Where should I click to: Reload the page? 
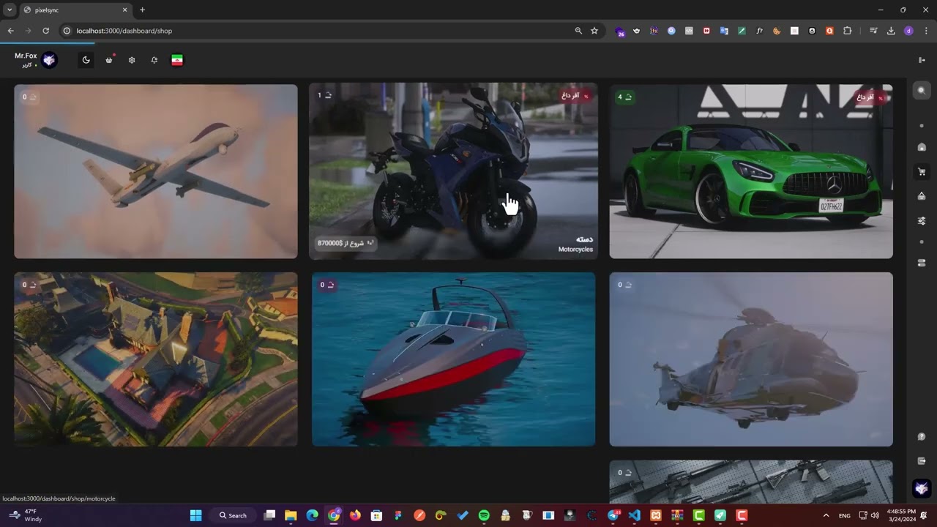click(45, 31)
